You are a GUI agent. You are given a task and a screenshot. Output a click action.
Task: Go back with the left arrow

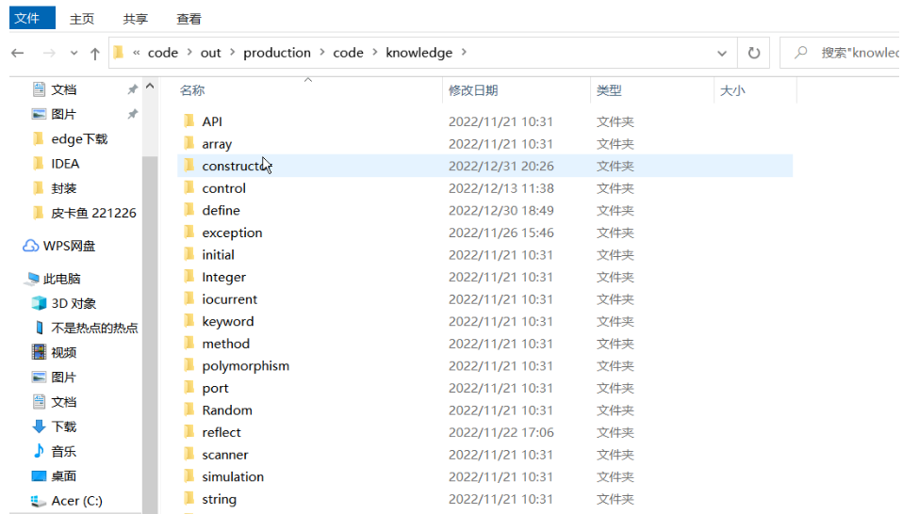pyautogui.click(x=18, y=54)
